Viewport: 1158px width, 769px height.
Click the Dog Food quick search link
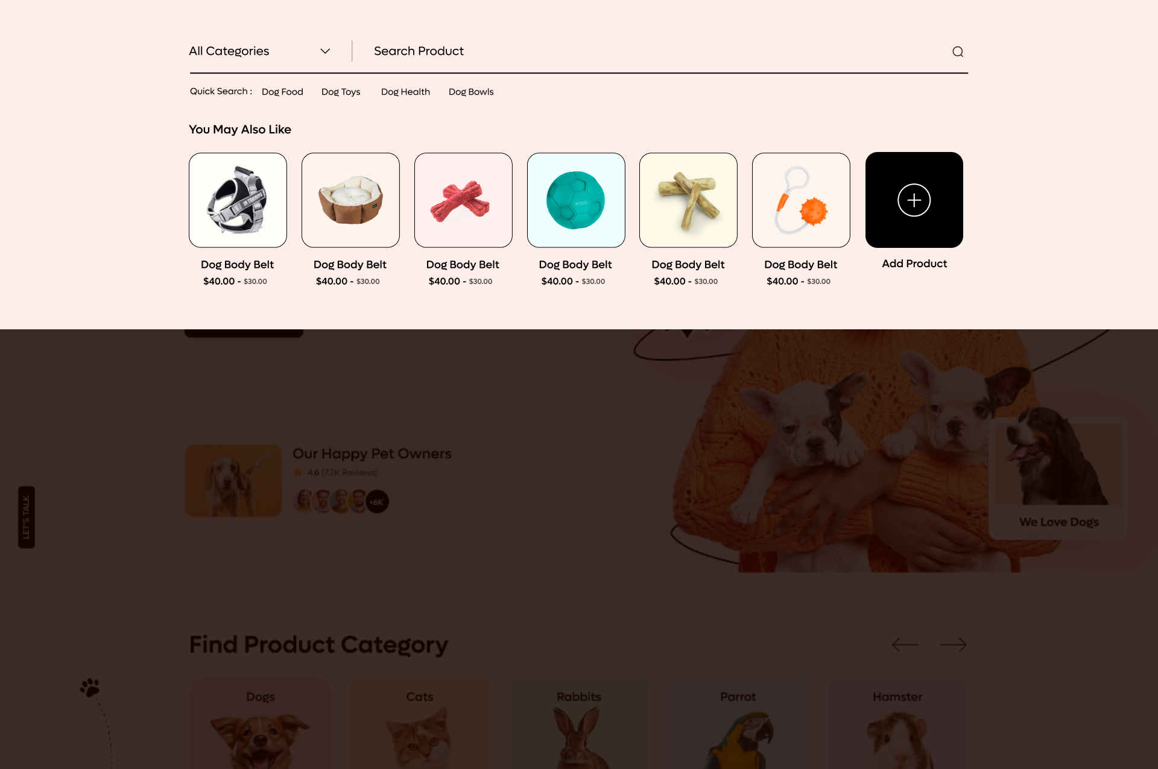(282, 92)
